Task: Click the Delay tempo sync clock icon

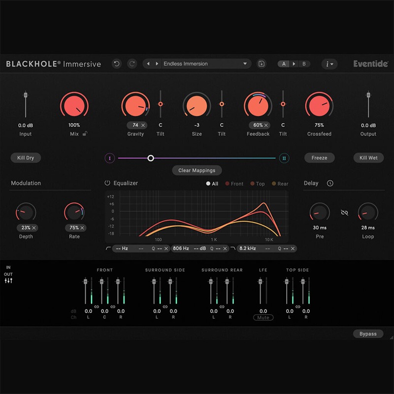Action: tap(330, 183)
